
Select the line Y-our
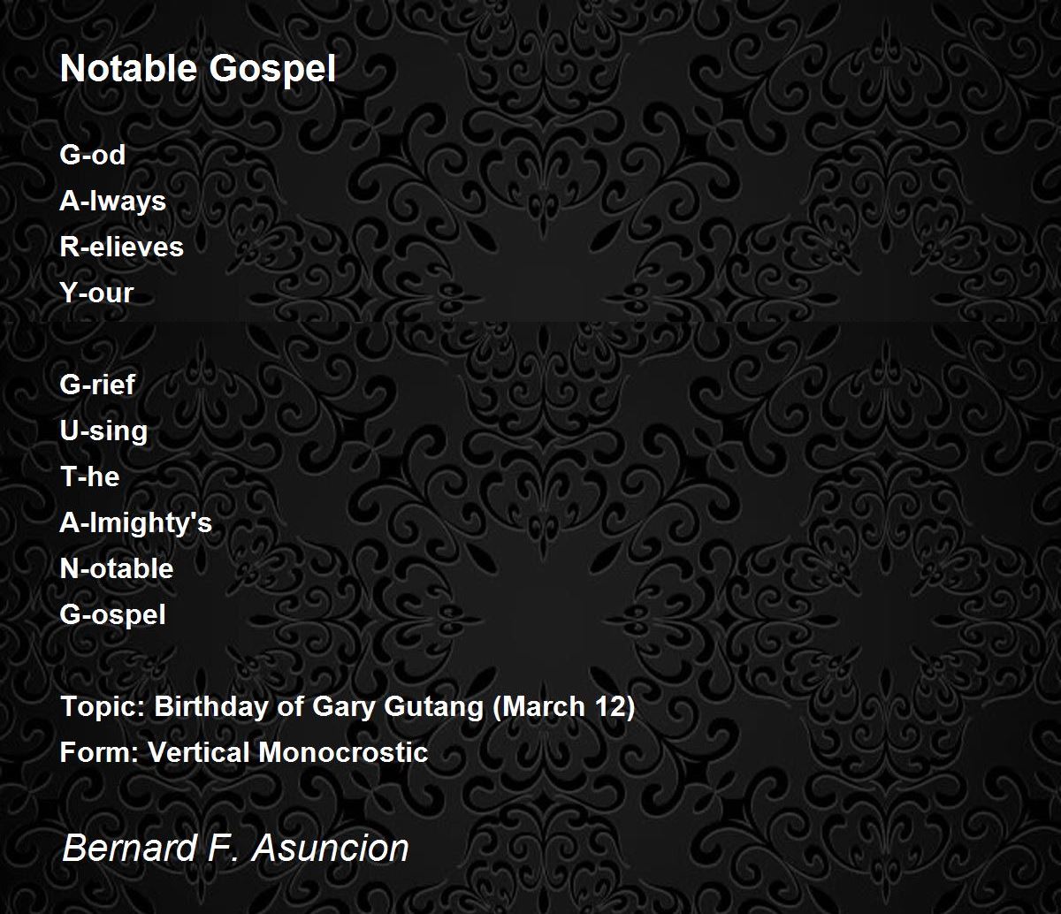point(96,293)
